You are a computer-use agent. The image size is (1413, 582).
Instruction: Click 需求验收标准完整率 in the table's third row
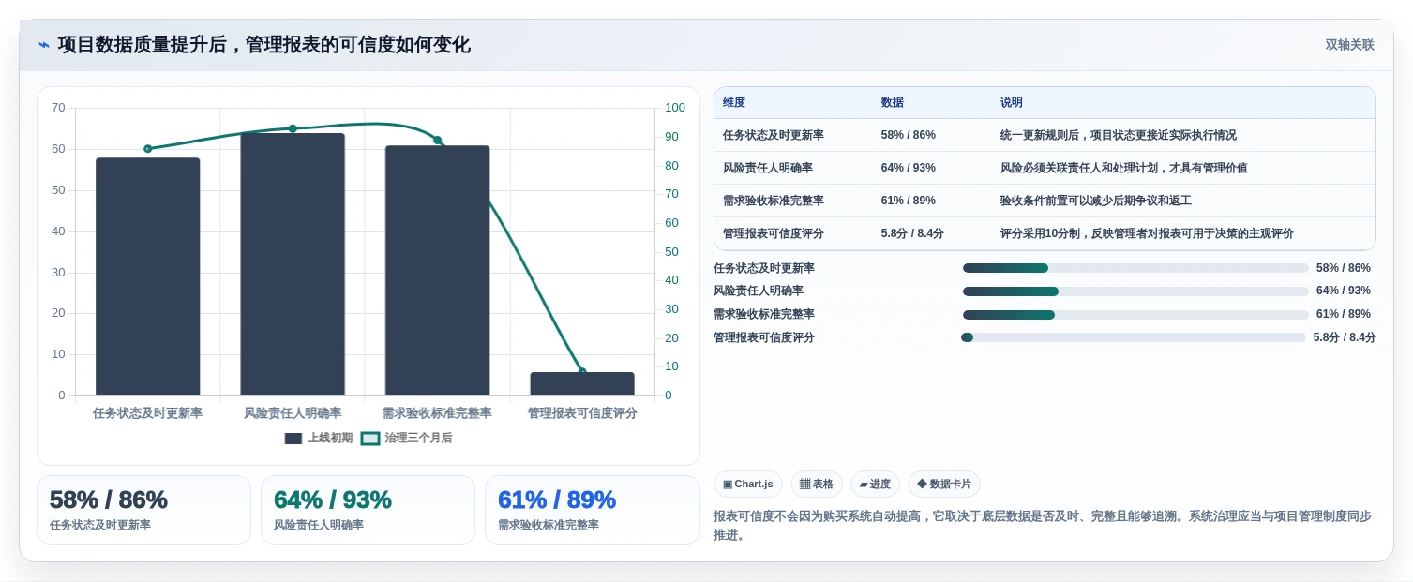point(774,201)
